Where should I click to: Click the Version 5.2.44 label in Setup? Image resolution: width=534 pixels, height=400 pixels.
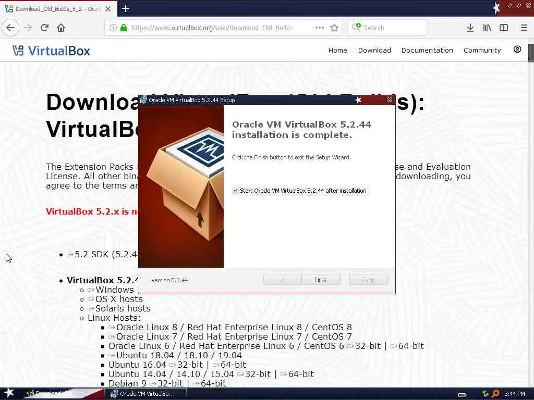tap(169, 280)
